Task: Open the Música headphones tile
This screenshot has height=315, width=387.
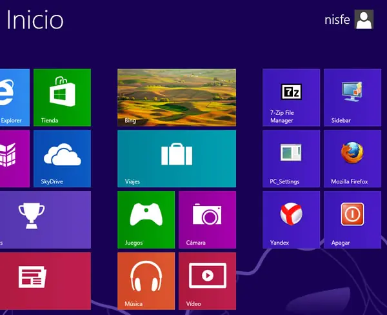Action: (146, 281)
